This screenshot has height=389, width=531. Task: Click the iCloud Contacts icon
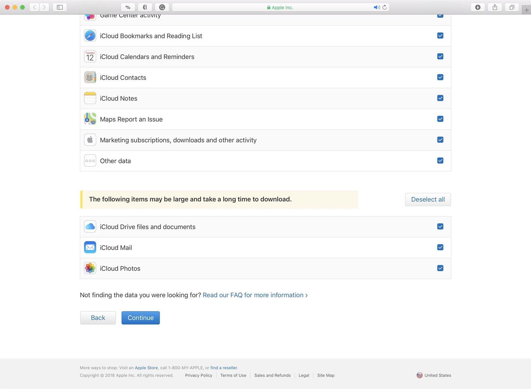coord(90,77)
